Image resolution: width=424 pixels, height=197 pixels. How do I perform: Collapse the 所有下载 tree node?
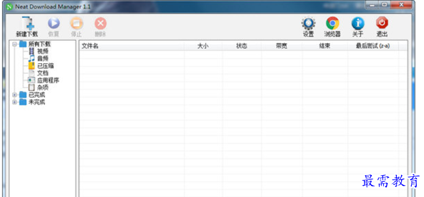[x=15, y=44]
